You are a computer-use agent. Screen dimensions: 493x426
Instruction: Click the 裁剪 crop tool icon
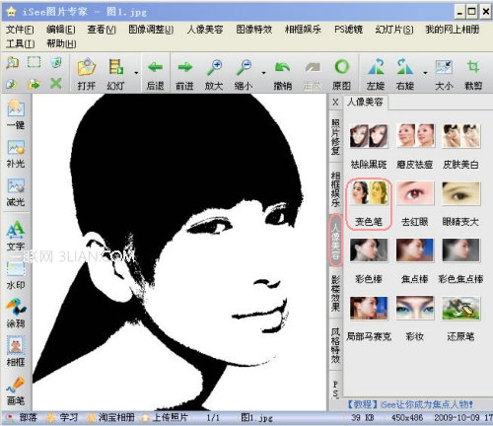click(x=473, y=75)
